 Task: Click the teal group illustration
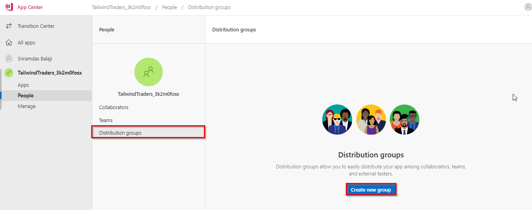coord(337,120)
